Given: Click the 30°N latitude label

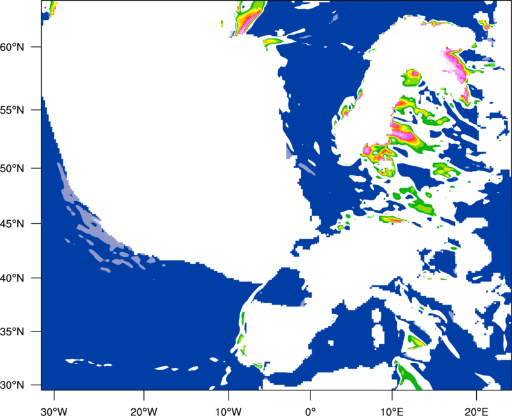Looking at the screenshot, I should coord(12,385).
